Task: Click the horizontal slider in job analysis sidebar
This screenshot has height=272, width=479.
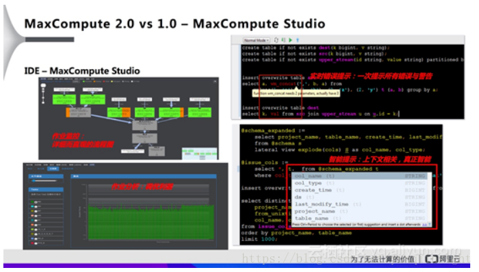Action: pyautogui.click(x=45, y=181)
